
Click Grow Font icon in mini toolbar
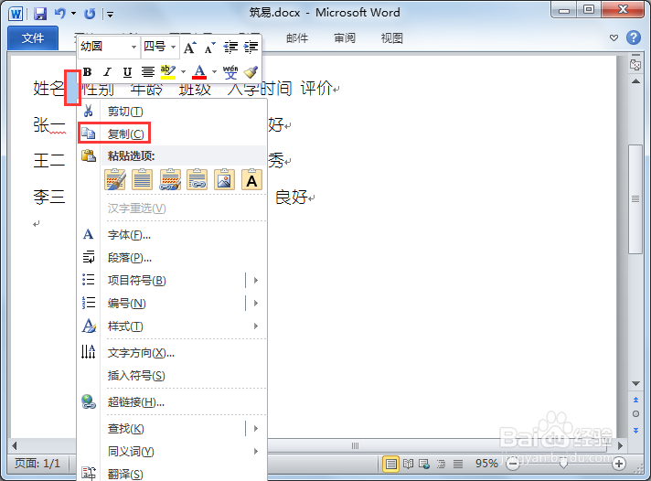pos(190,48)
